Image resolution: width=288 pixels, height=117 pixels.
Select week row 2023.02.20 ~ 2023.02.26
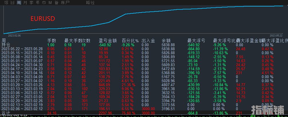22,101
